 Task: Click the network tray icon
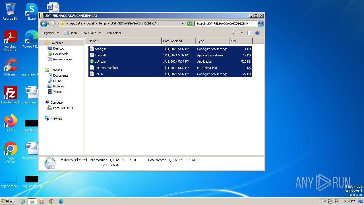[x=330, y=201]
